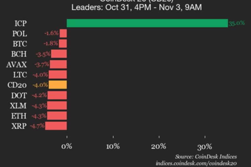The height and width of the screenshot is (167, 251).
Task: Click the Source: CoinDesk Indices text
Action: [206, 157]
